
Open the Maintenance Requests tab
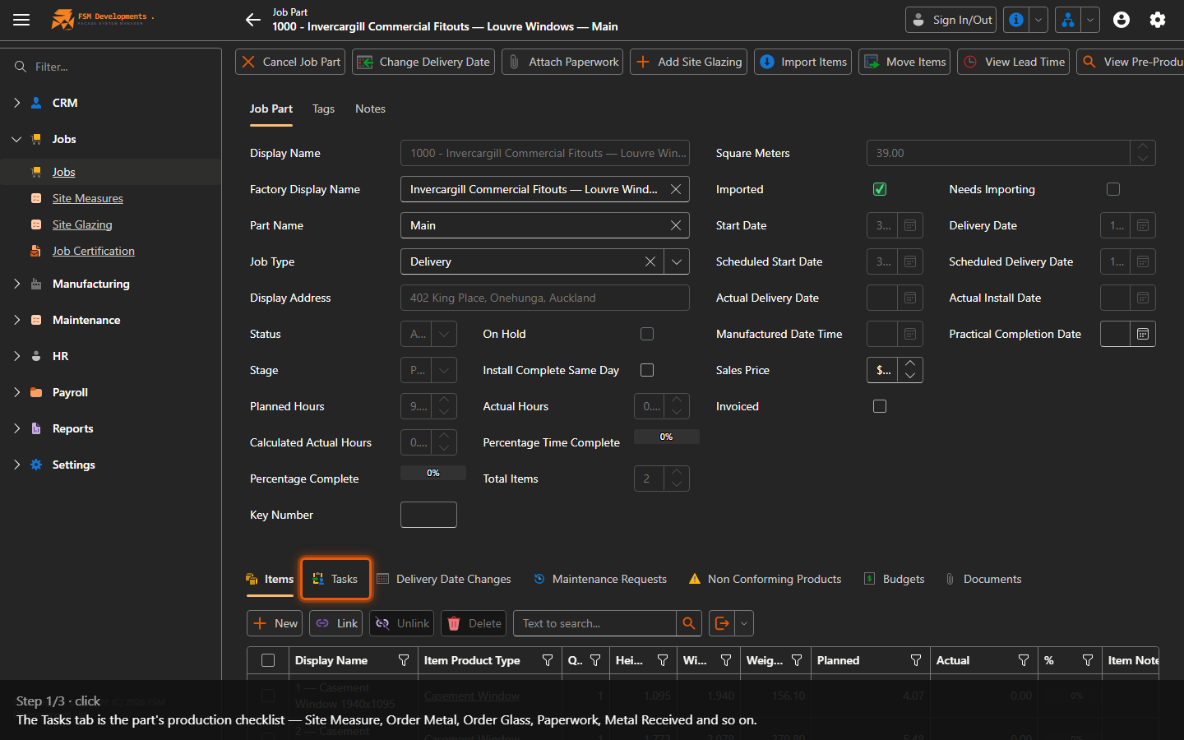(x=600, y=579)
